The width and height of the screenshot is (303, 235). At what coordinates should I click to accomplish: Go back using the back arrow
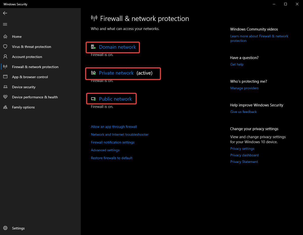click(x=5, y=13)
